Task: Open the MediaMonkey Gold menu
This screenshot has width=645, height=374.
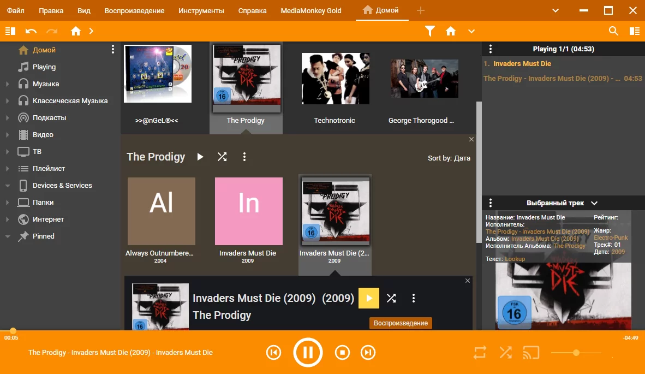Action: (311, 10)
